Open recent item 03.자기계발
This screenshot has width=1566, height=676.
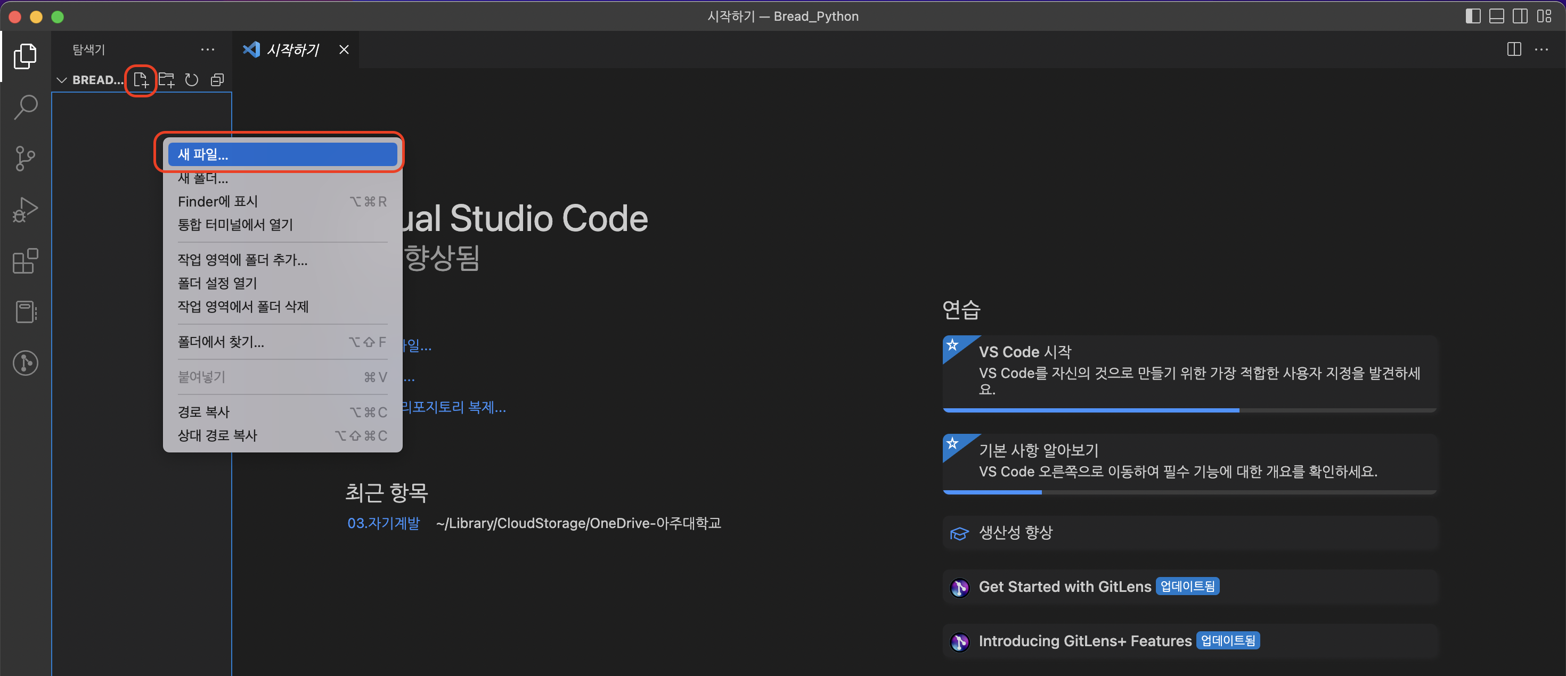(x=383, y=523)
